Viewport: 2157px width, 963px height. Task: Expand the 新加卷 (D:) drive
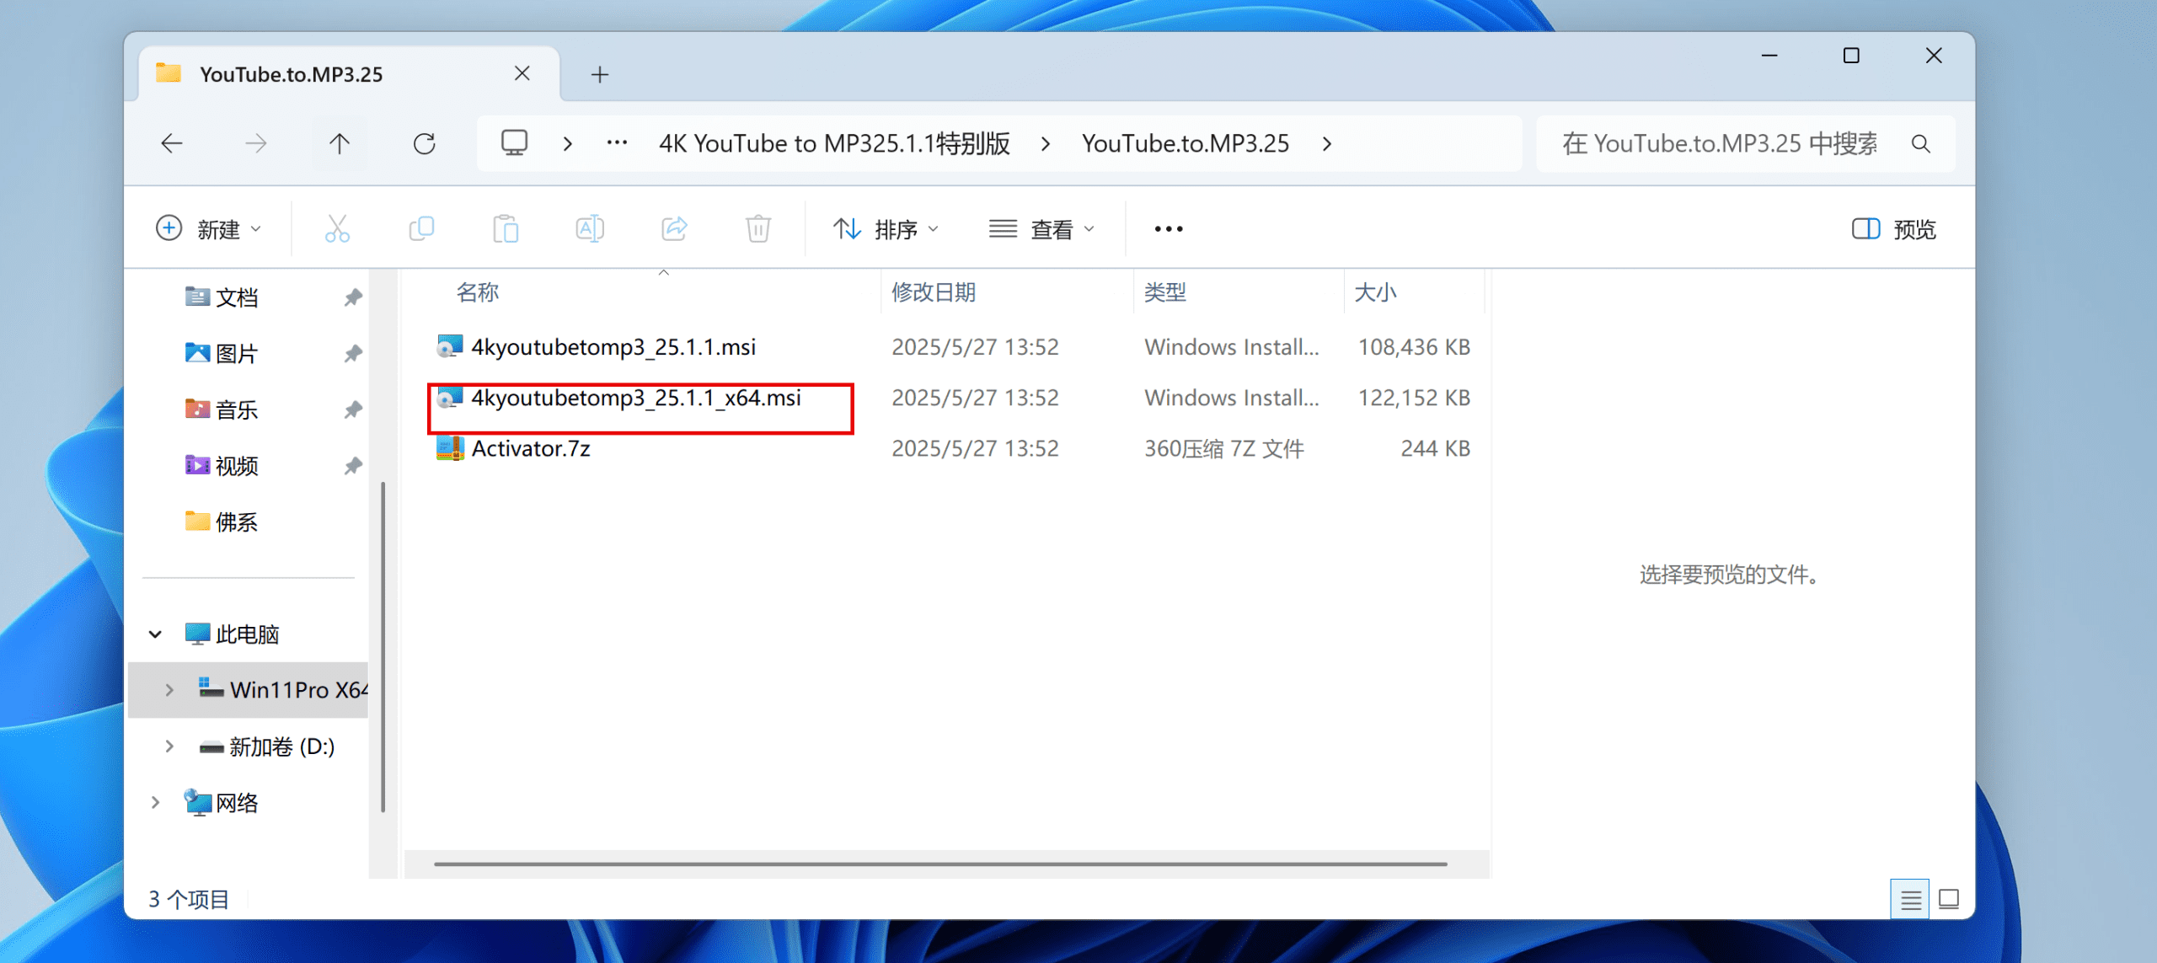[169, 746]
